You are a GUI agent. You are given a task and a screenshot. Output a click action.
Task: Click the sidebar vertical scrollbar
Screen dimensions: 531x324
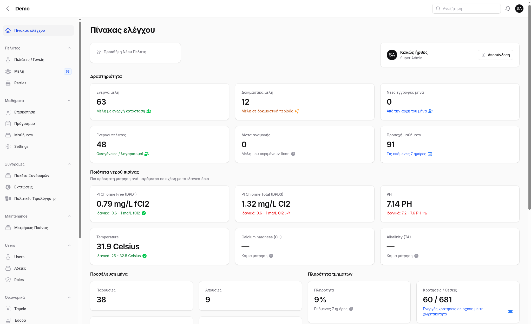(80, 130)
